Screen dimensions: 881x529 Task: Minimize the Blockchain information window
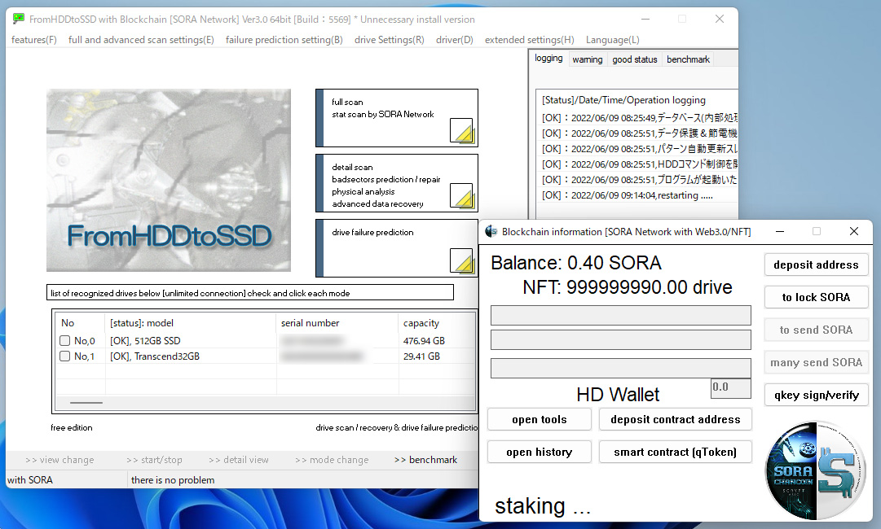click(x=780, y=231)
